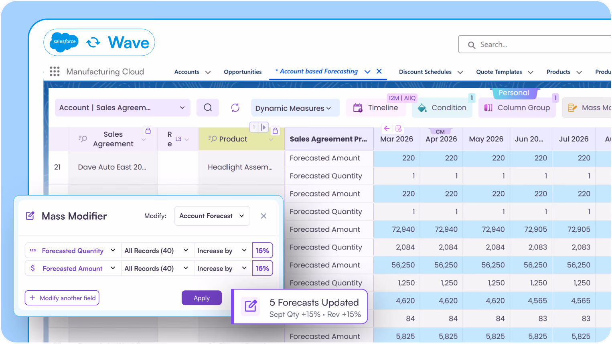This screenshot has height=344, width=612.
Task: Click the Condition paint bucket icon
Action: [422, 108]
